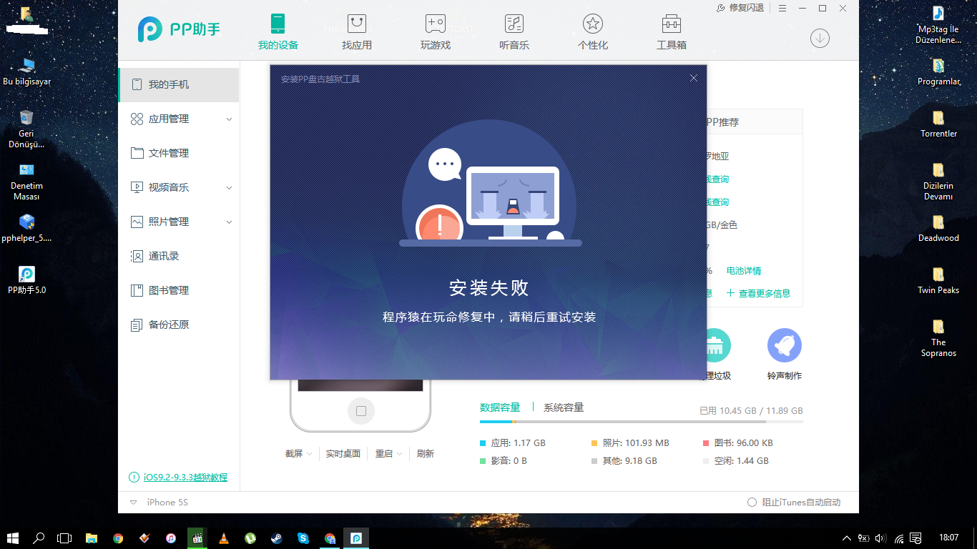Switch to the 找应用 tab
The height and width of the screenshot is (549, 977).
coord(356,32)
